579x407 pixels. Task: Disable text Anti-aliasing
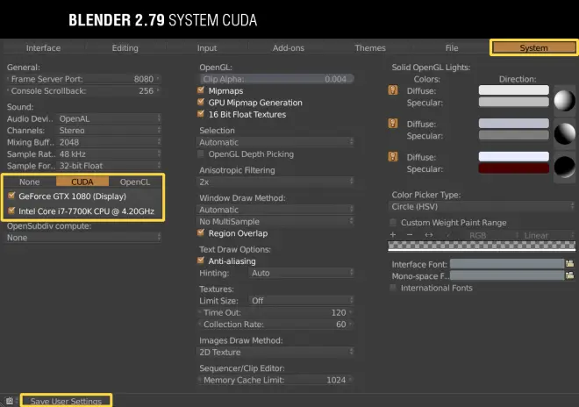coord(201,261)
